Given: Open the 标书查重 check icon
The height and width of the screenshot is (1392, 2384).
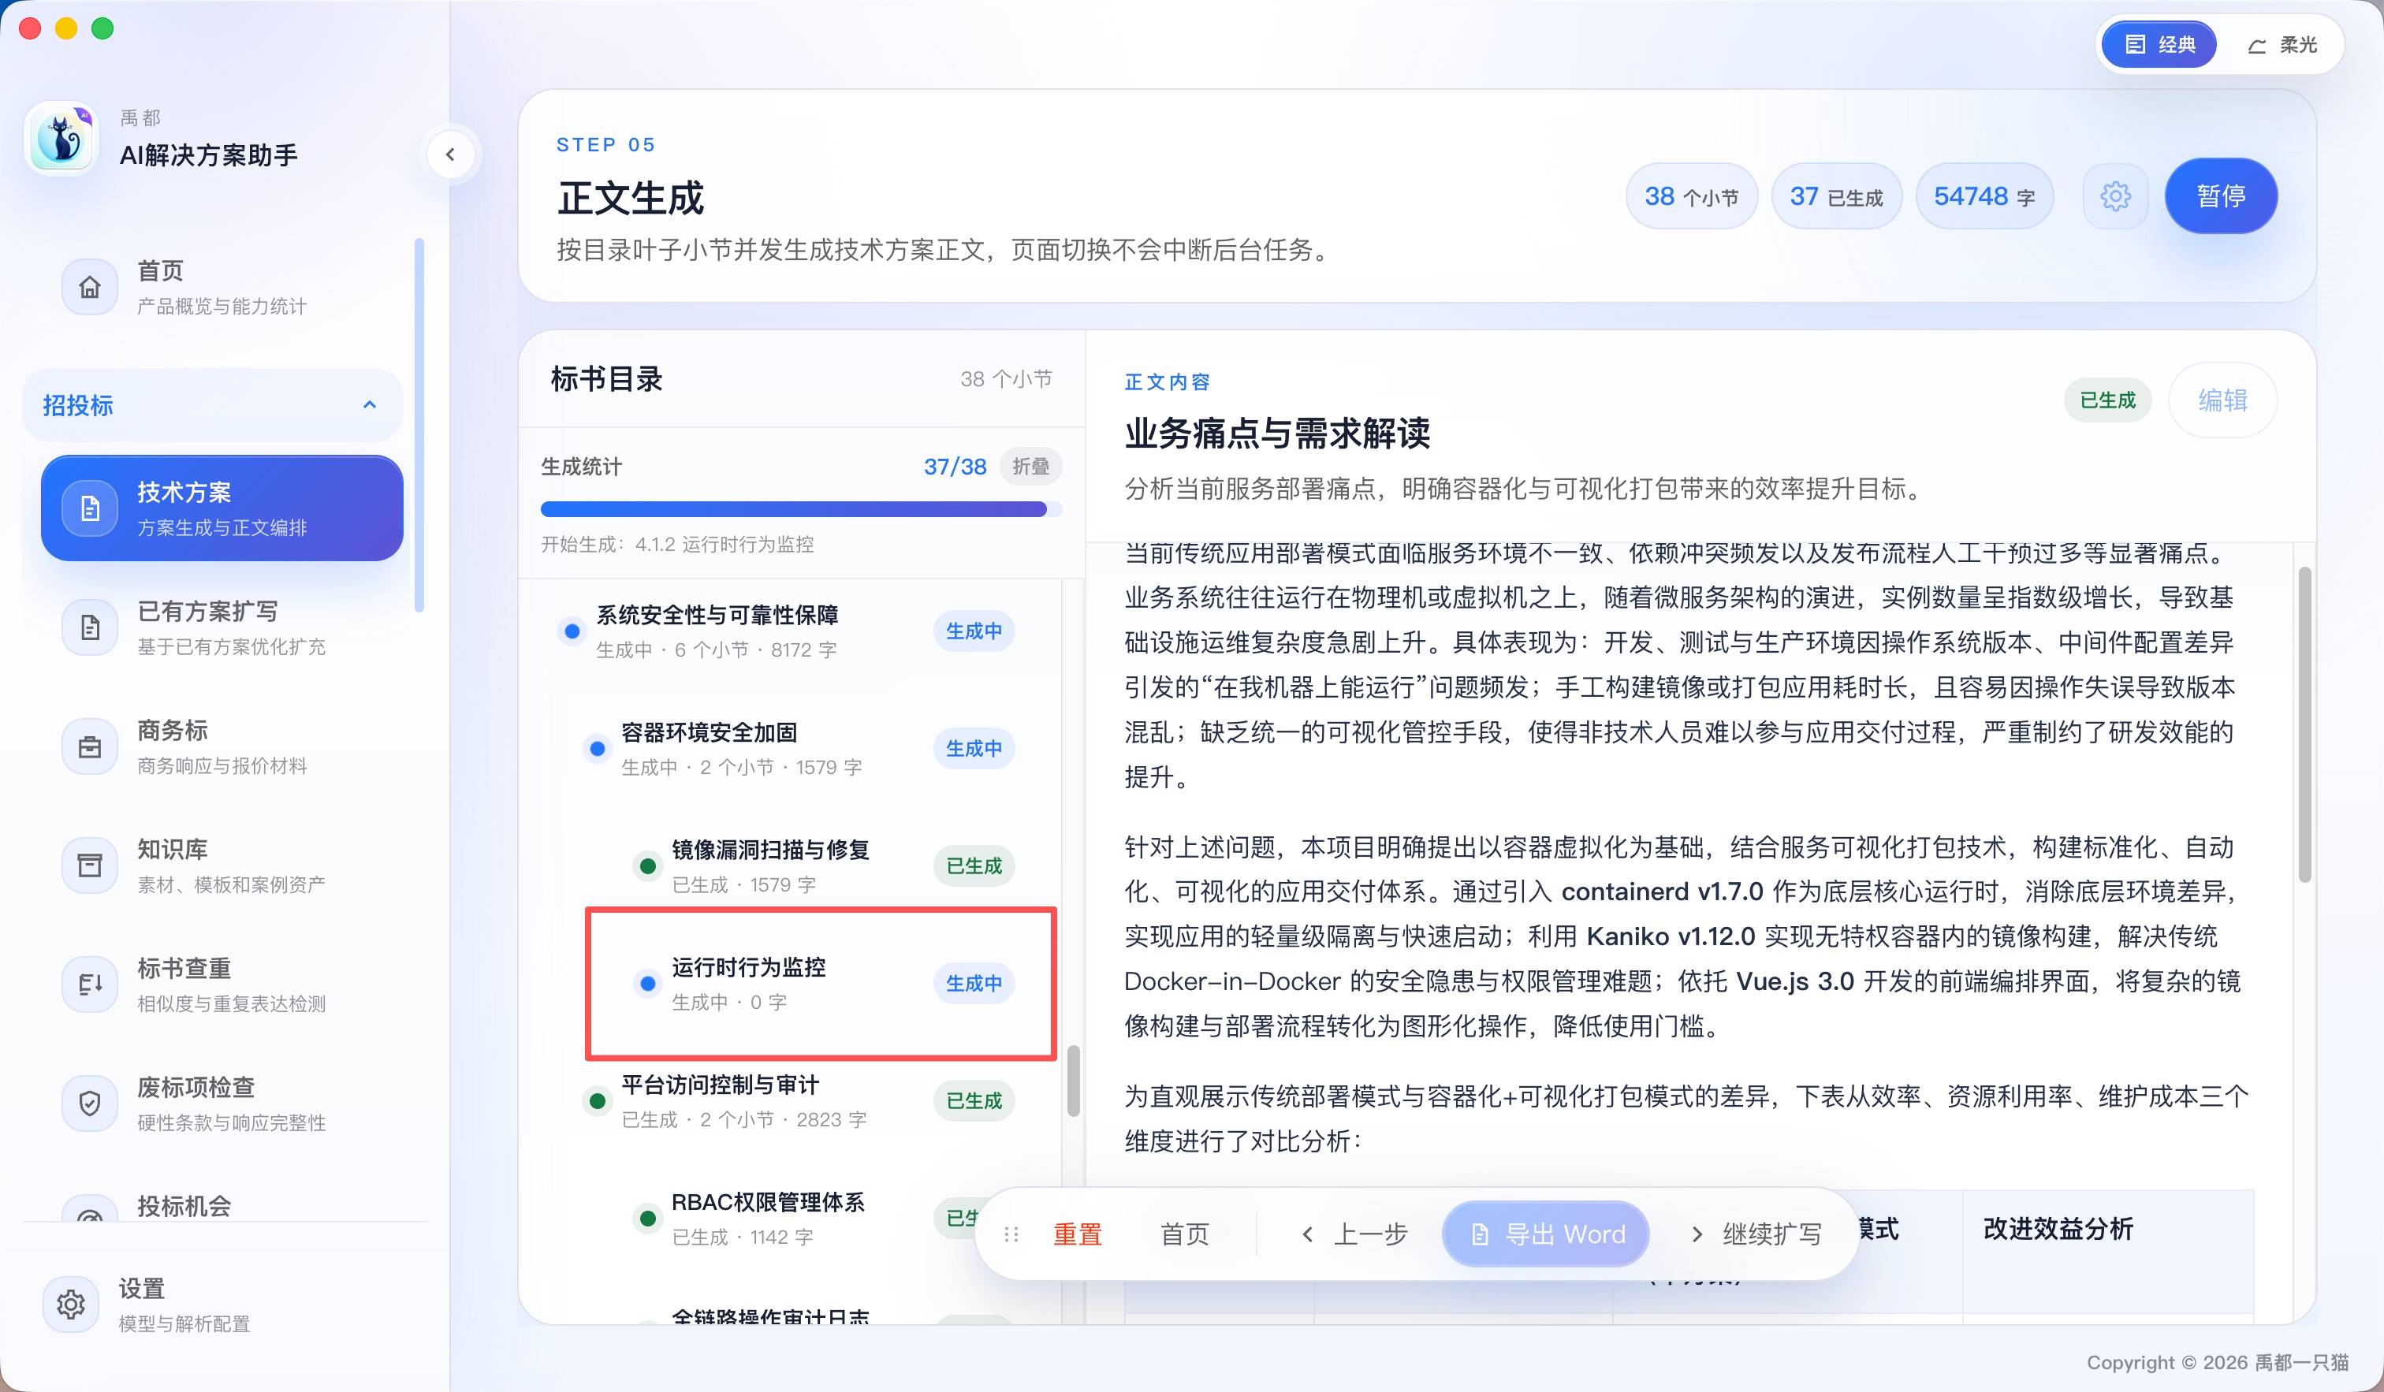Looking at the screenshot, I should [x=90, y=984].
